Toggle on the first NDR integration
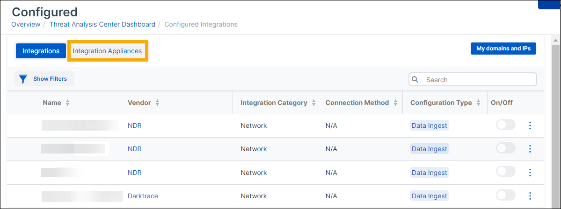561x209 pixels. [x=505, y=125]
